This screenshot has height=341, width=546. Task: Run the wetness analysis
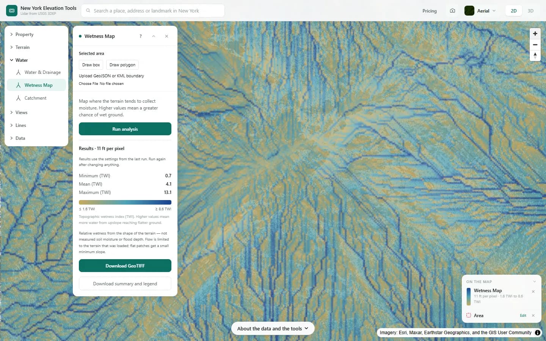125,129
